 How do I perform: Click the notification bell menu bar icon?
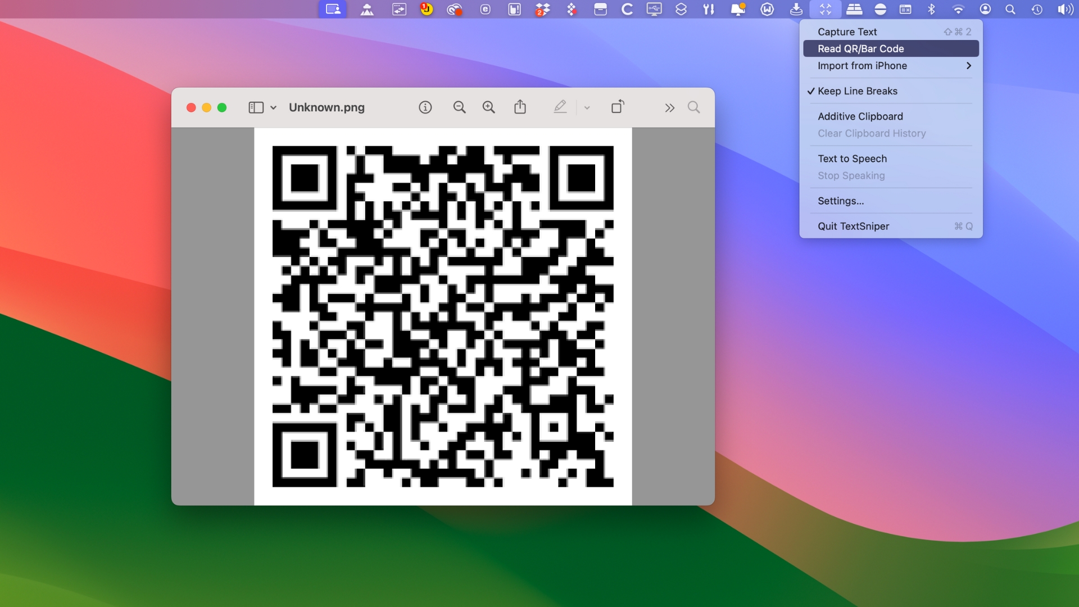pyautogui.click(x=738, y=9)
